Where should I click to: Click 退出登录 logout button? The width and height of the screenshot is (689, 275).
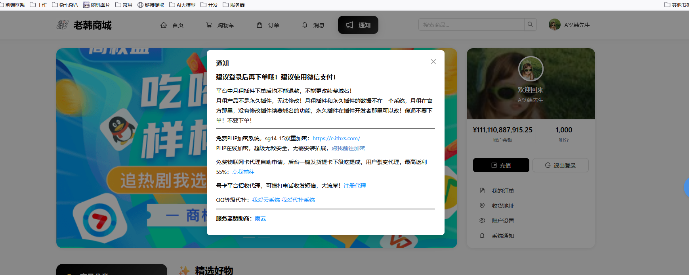(x=560, y=165)
